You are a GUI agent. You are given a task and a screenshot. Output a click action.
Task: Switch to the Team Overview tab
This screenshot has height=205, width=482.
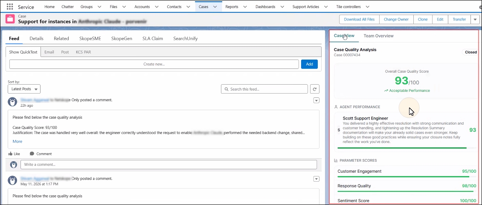[x=378, y=36]
